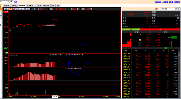Image resolution: width=181 pixels, height=99 pixels.
Task: Select the 10:54:39 tick row
Action: (150, 59)
